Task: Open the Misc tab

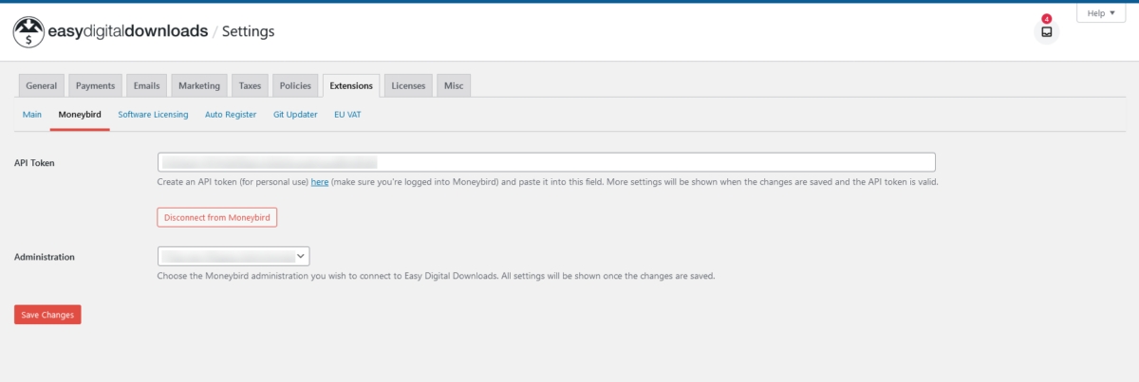Action: tap(454, 85)
